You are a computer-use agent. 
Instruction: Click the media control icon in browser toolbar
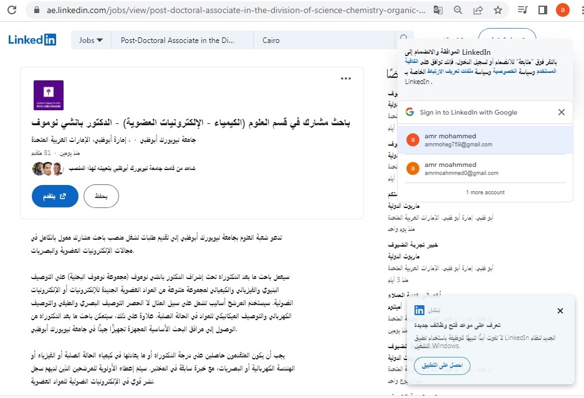[x=522, y=10]
